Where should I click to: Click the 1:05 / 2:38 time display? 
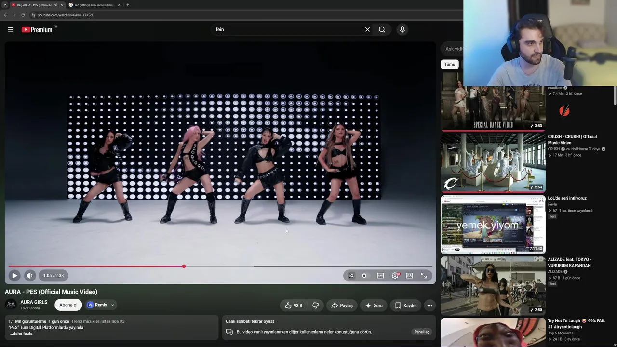pos(54,276)
